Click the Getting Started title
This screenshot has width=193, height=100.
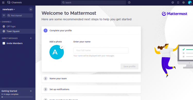tap(9, 91)
